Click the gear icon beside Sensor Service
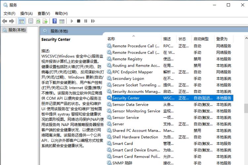 pyautogui.click(x=109, y=117)
